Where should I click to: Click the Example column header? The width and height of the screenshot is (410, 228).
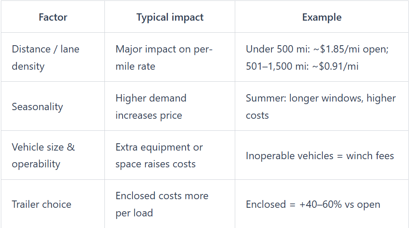(x=322, y=17)
